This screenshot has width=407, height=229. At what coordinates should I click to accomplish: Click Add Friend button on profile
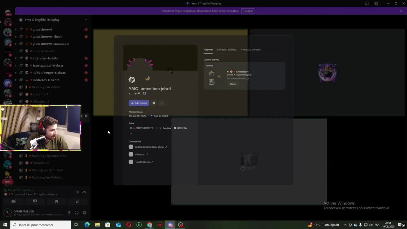click(x=139, y=103)
